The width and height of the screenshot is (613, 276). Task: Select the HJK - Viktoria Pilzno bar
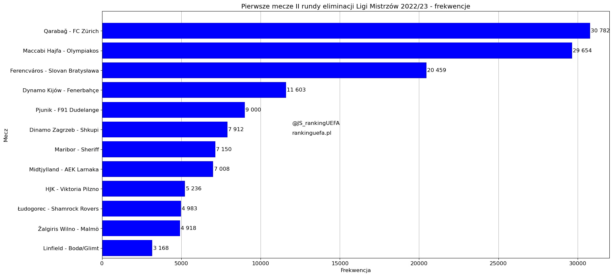tap(144, 189)
